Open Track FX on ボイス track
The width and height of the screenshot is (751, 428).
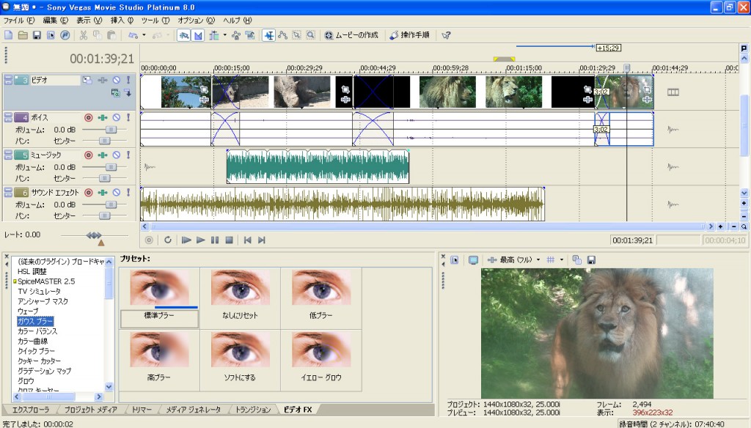tap(103, 117)
